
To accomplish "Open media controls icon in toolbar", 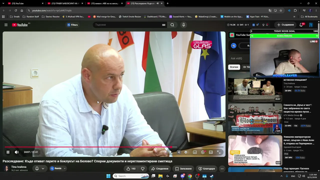I will pos(304,10).
